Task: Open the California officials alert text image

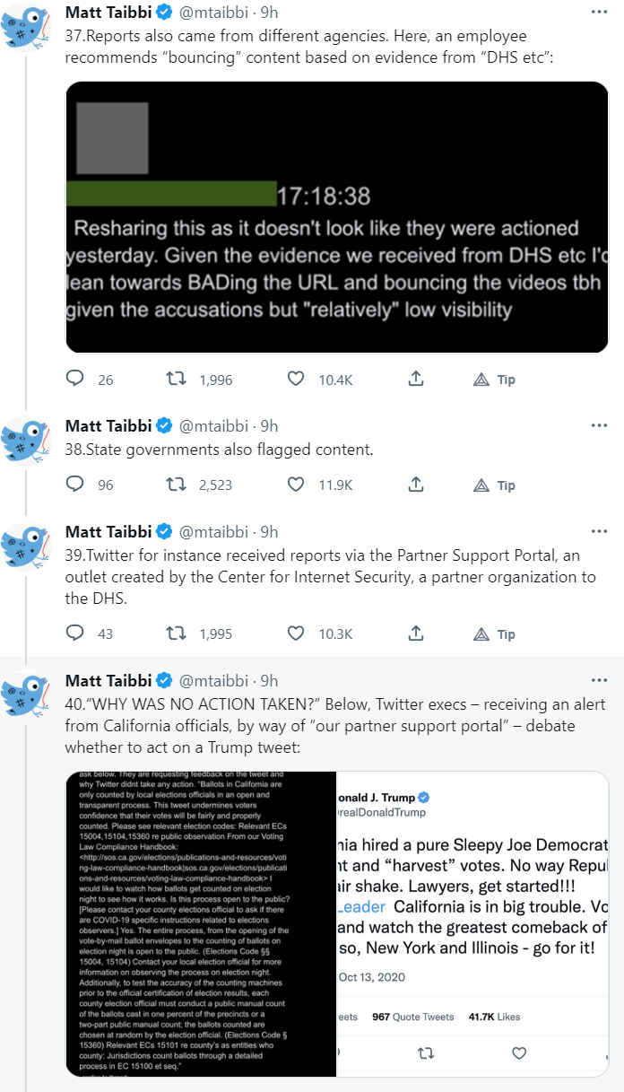Action: (x=201, y=923)
